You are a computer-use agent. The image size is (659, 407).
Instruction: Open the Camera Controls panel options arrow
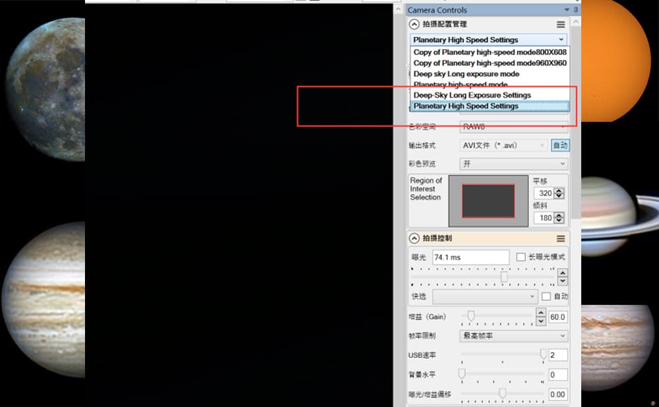pos(567,10)
